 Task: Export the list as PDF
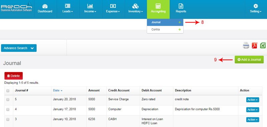tap(255, 46)
